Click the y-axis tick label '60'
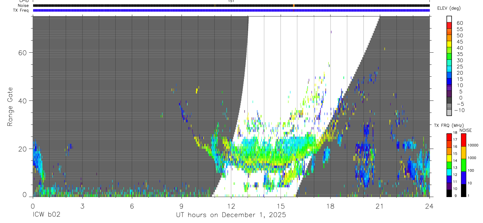This screenshot has height=223, width=483. tap(22, 53)
